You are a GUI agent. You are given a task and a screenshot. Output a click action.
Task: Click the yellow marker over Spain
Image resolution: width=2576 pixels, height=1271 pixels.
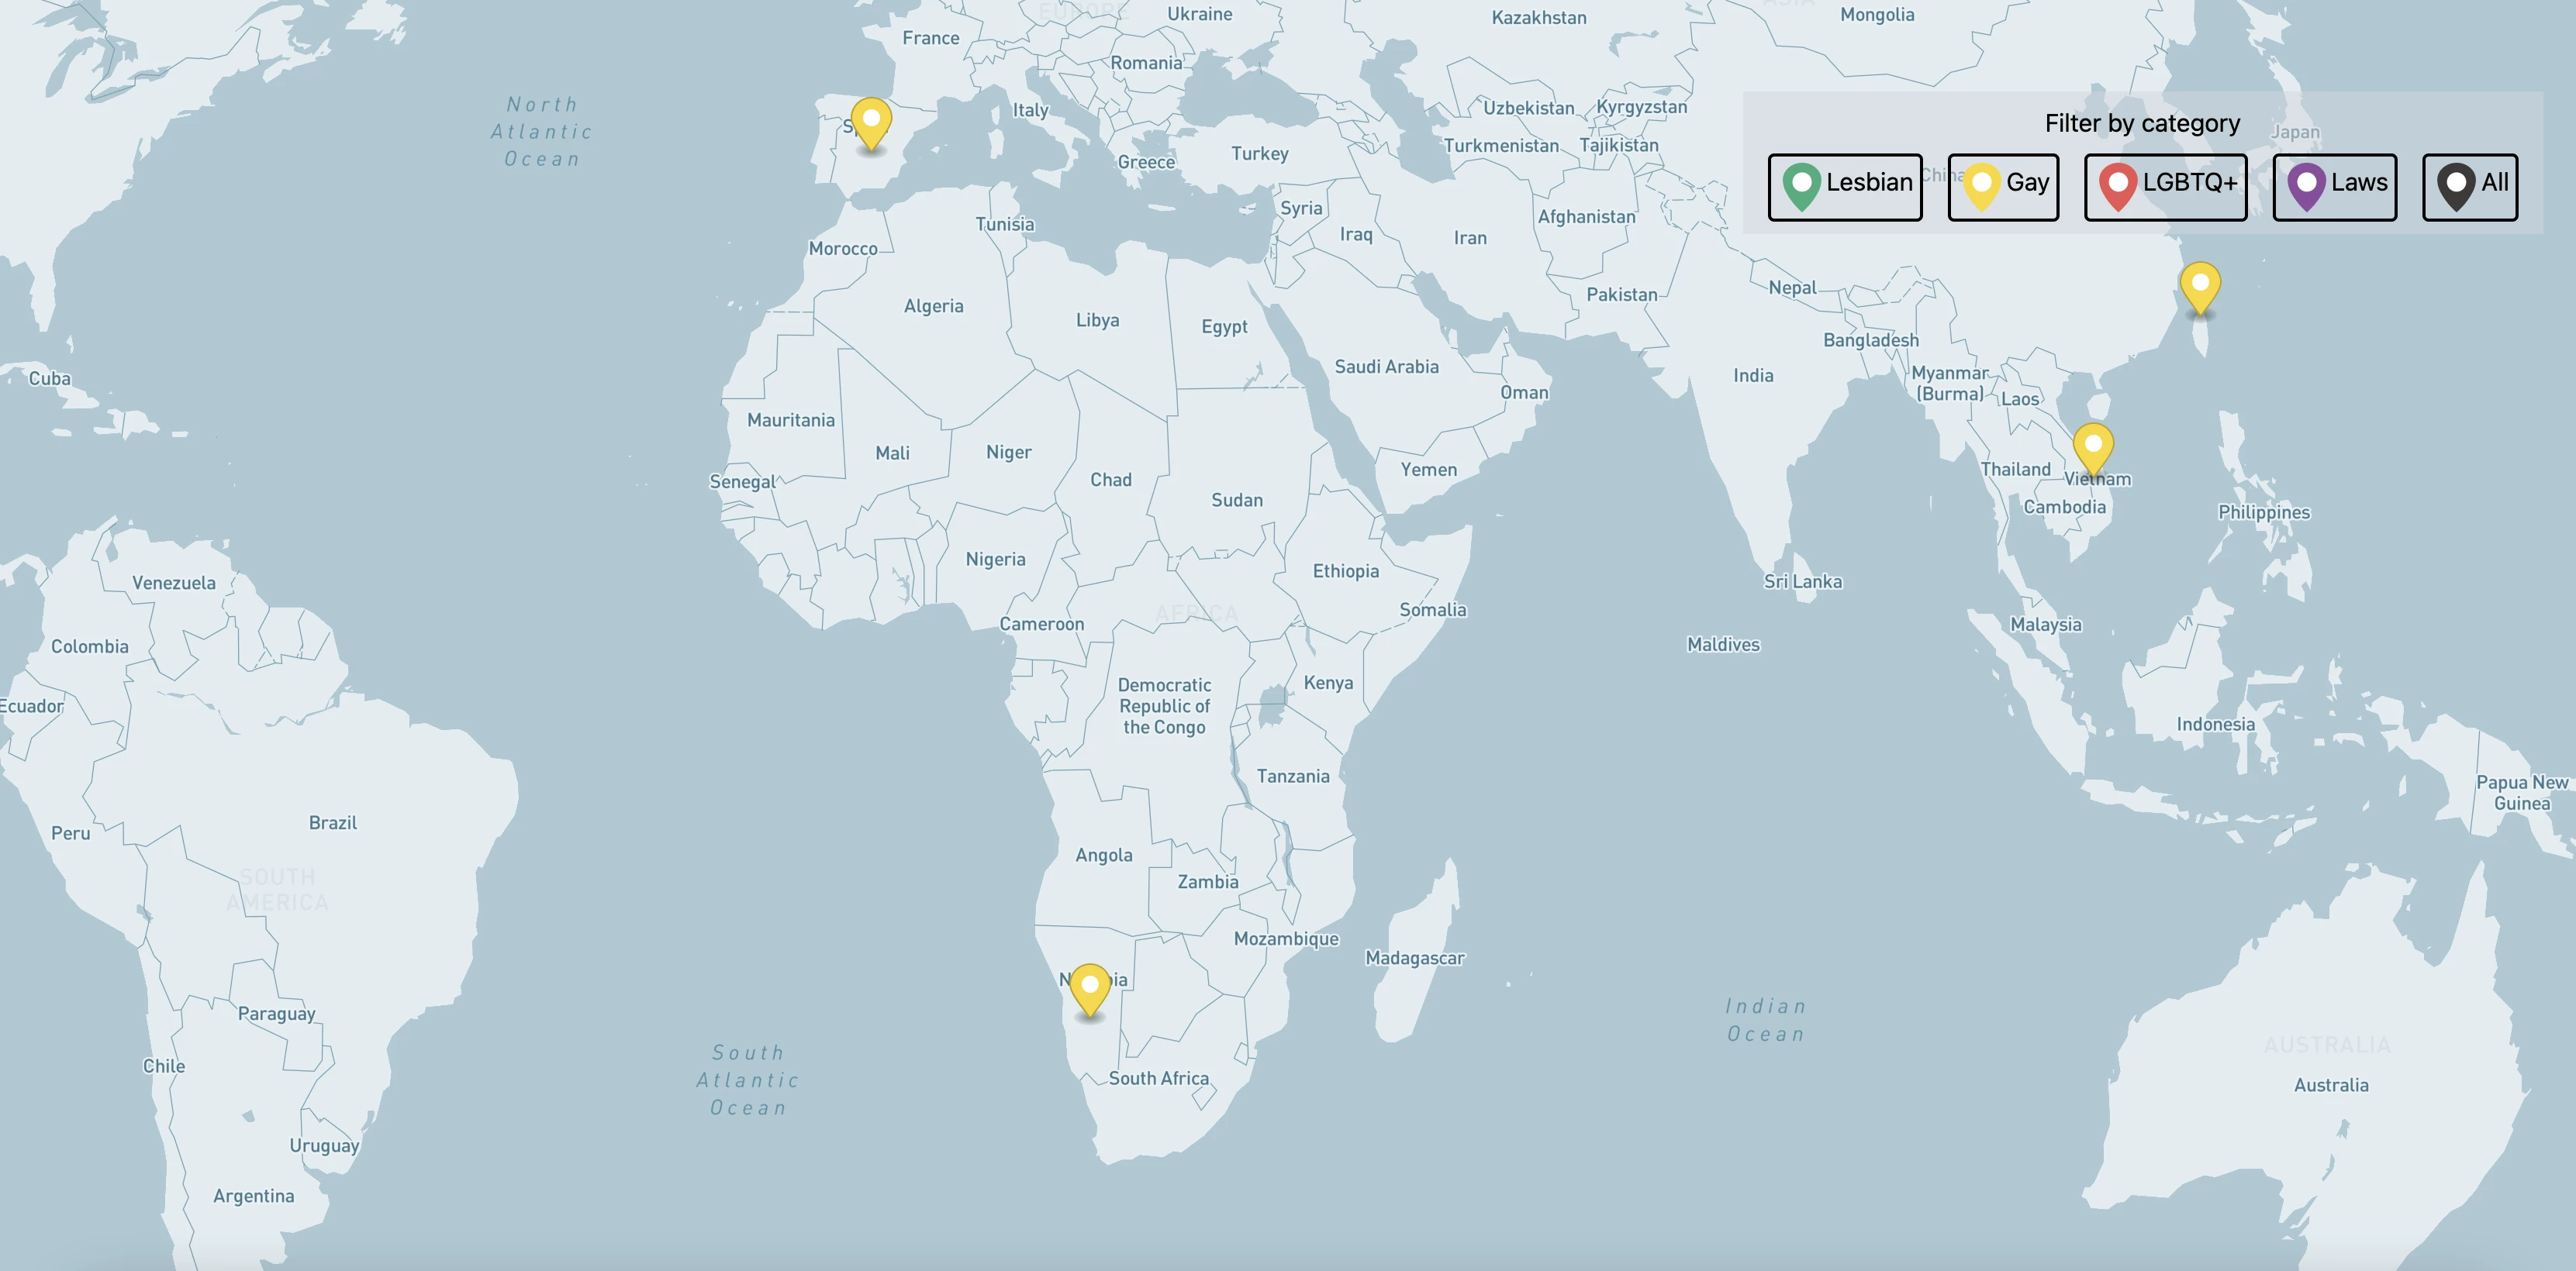(871, 122)
